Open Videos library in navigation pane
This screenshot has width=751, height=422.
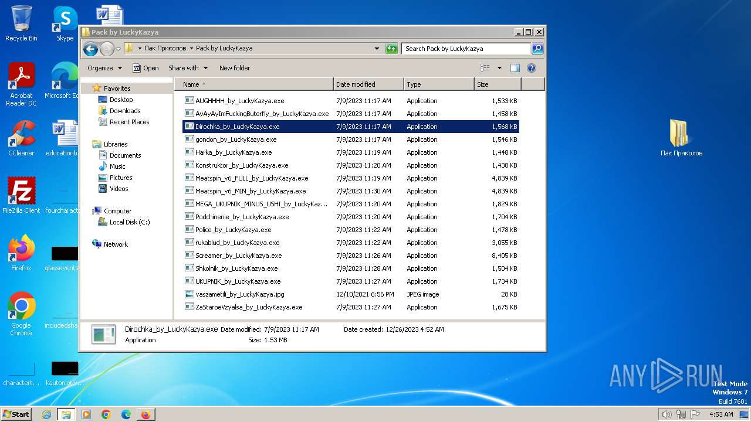click(x=119, y=189)
